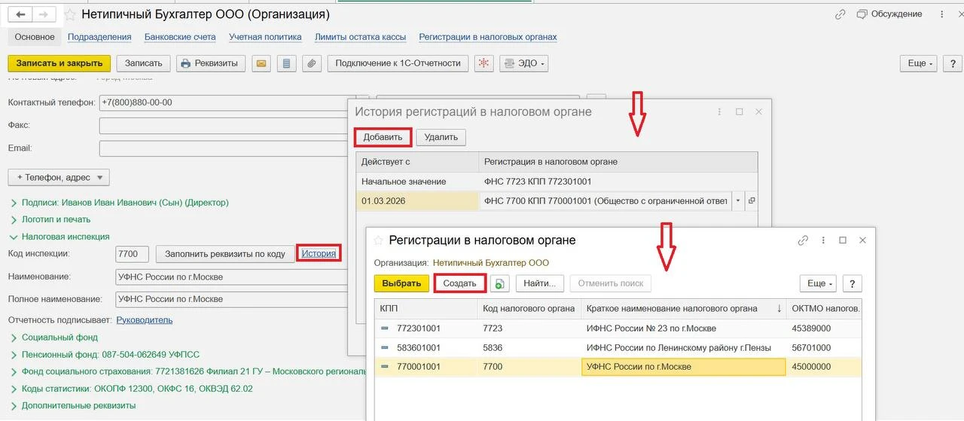Expand the Социальный фонд section

[x=14, y=337]
